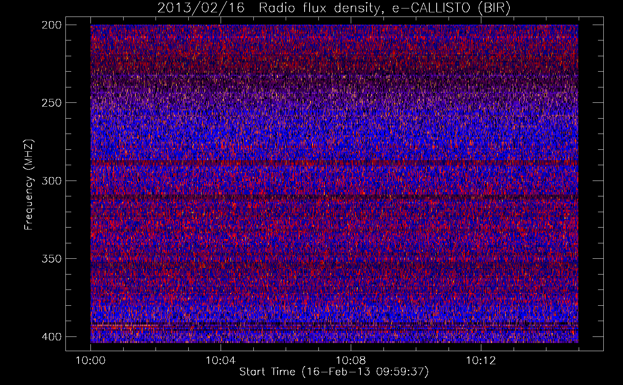623x385 pixels.
Task: Click the 10:12 time tick label
Action: [481, 361]
